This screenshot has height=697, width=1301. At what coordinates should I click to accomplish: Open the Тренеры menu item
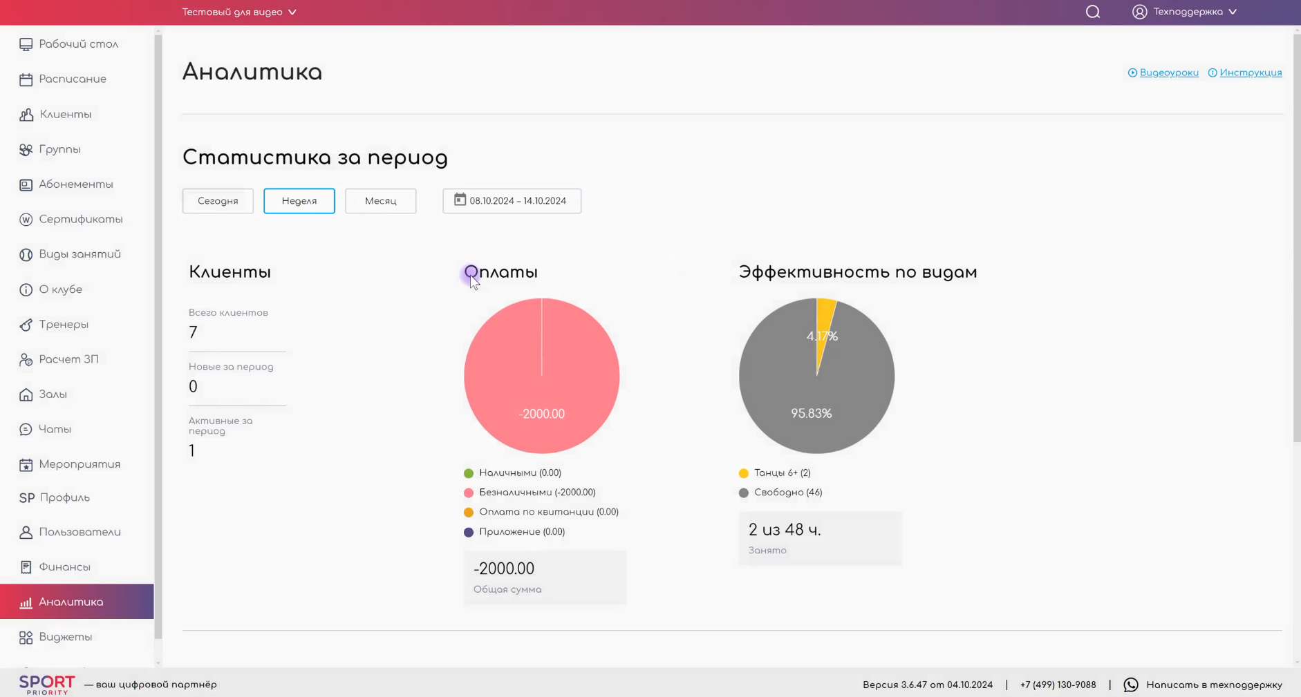[77, 325]
